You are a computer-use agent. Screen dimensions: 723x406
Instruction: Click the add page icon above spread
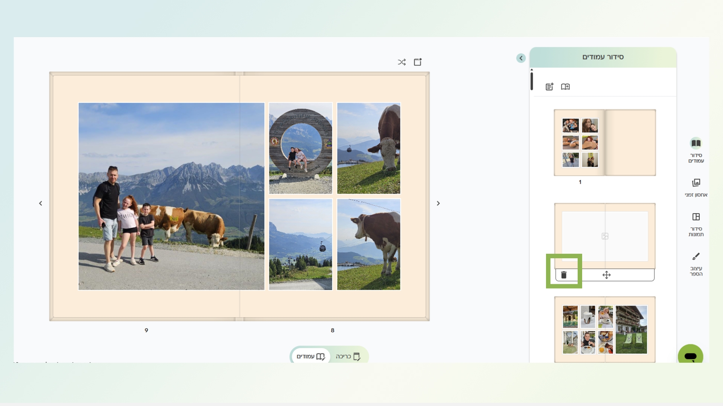pos(418,62)
